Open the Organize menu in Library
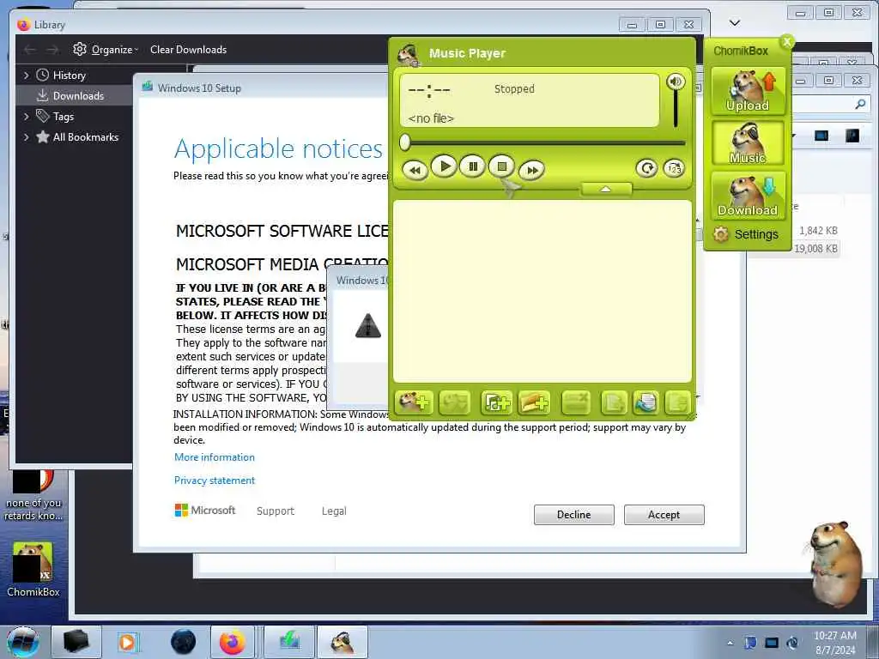 coord(106,49)
